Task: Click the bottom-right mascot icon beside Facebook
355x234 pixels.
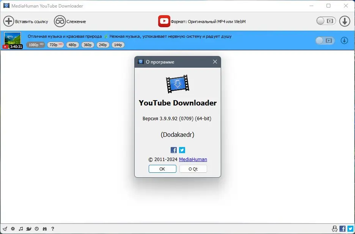Action: [x=335, y=229]
